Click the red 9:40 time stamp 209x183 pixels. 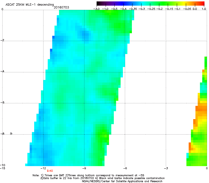pyautogui.click(x=50, y=171)
